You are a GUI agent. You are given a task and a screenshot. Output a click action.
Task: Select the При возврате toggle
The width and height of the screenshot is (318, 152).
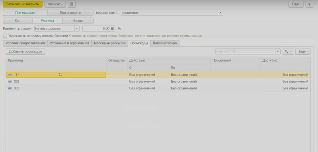70,13
